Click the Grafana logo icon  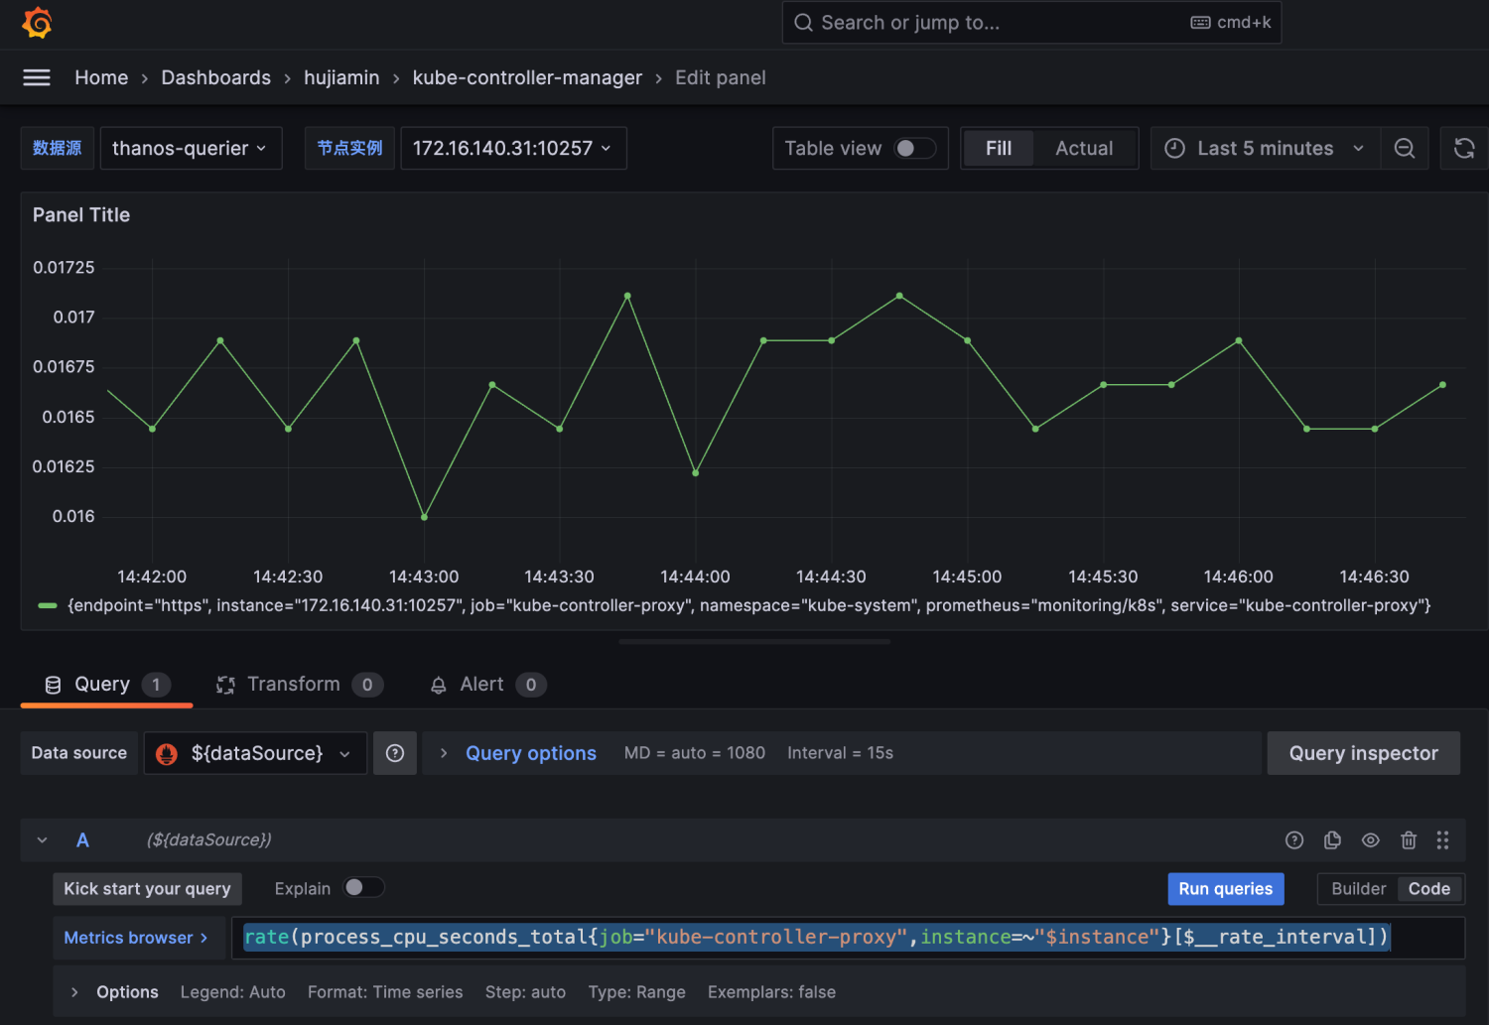click(x=37, y=23)
